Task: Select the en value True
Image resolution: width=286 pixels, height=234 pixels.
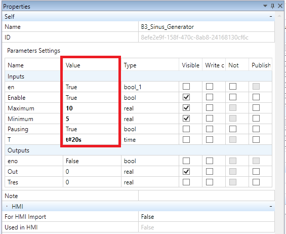Action: [92, 87]
